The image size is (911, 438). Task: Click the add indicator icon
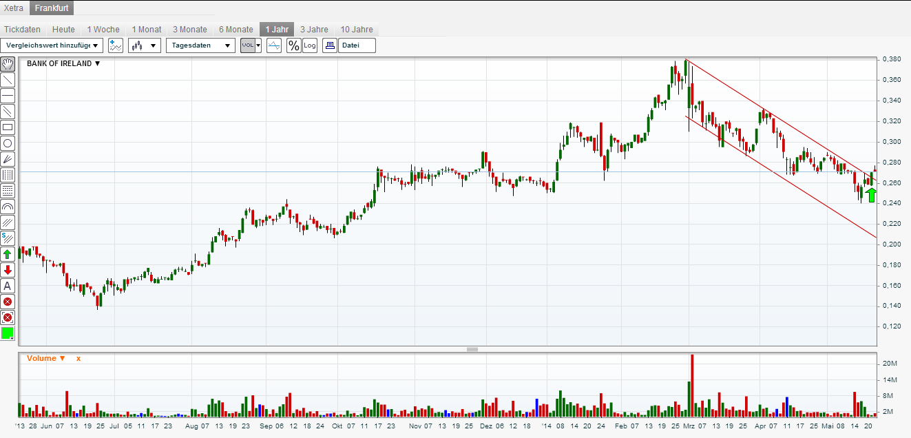tap(116, 45)
